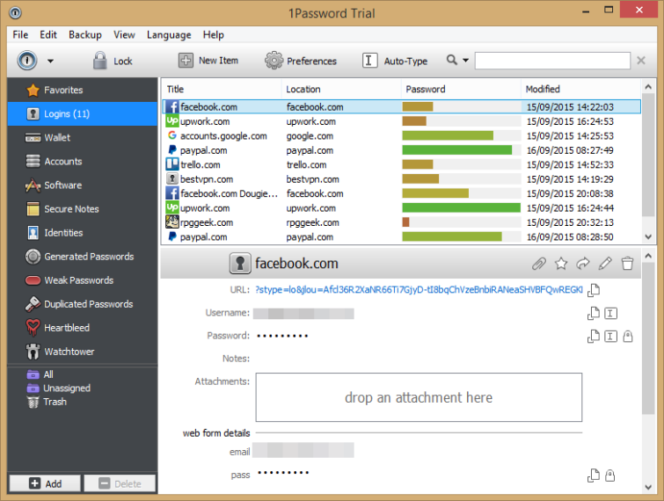
Task: Select Logins (11) in the sidebar
Action: click(x=82, y=114)
